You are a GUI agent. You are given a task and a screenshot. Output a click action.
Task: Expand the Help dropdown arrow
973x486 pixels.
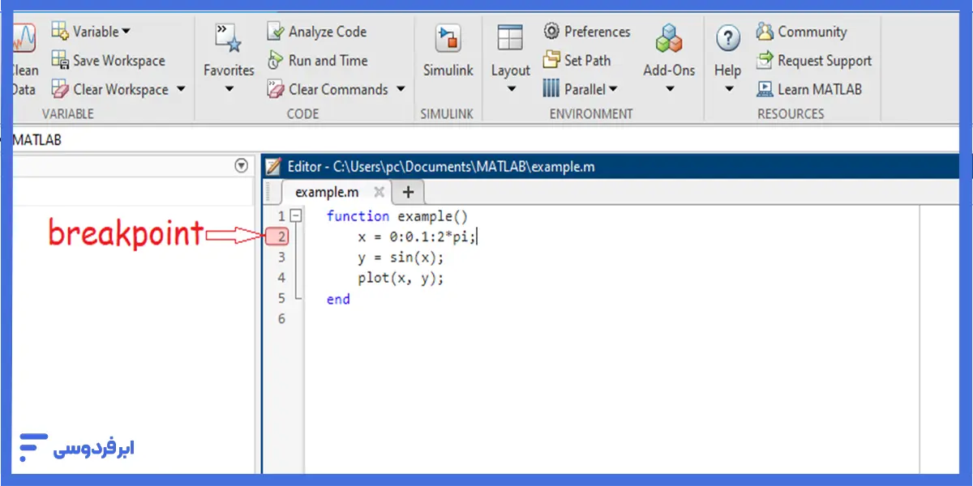pos(728,89)
